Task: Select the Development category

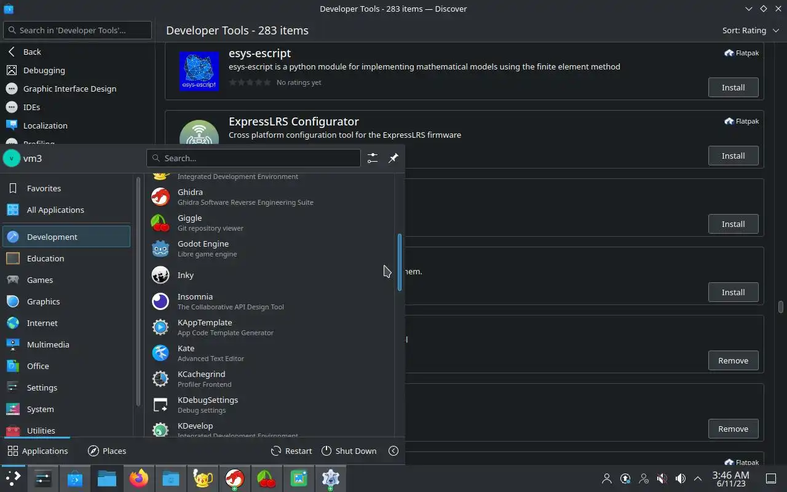Action: 66,237
